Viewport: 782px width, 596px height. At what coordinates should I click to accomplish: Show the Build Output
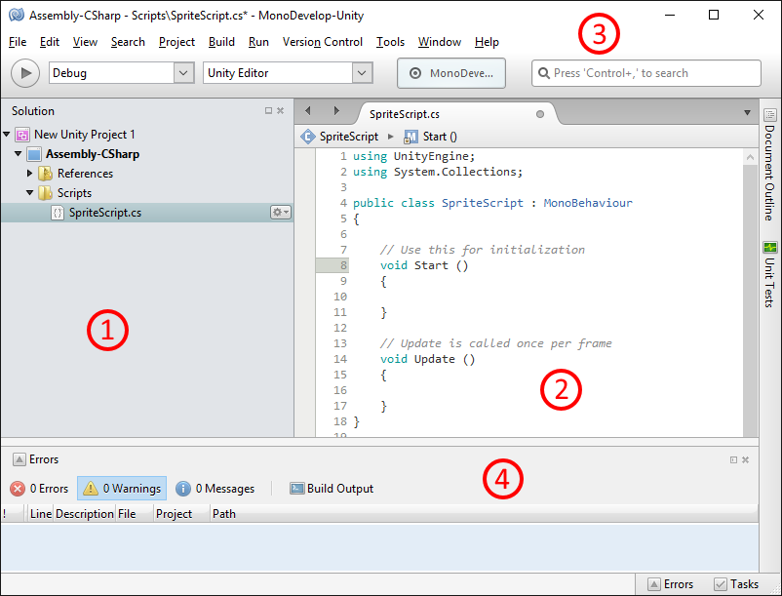pos(332,489)
